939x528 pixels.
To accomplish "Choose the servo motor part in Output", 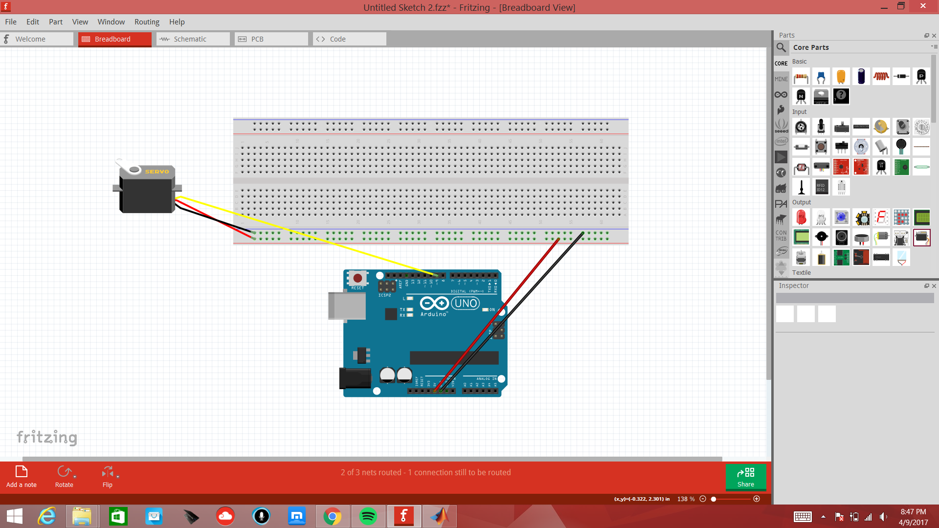I will (x=922, y=237).
